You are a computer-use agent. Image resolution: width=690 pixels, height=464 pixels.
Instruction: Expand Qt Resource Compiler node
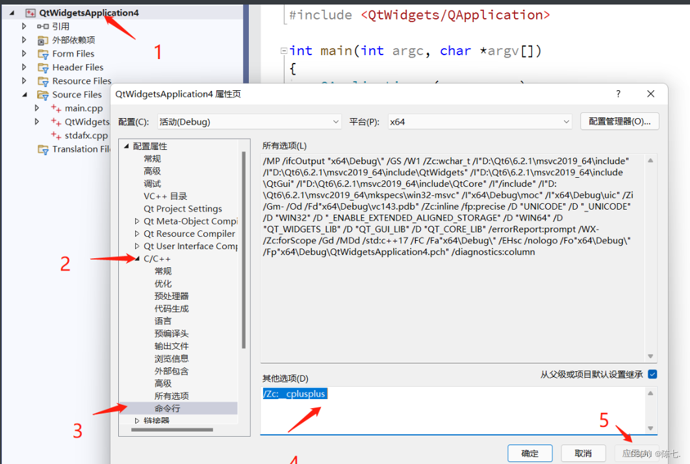pyautogui.click(x=137, y=234)
